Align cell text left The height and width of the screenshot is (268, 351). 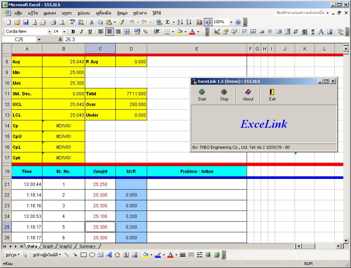point(101,32)
